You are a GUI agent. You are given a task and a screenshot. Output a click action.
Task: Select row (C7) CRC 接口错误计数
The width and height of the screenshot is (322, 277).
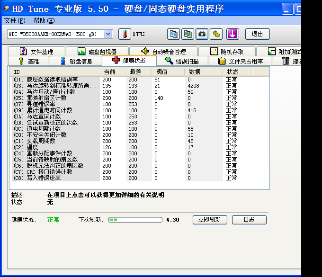point(139,172)
